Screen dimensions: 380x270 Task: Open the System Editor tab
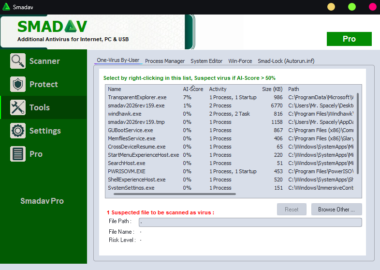click(x=206, y=61)
